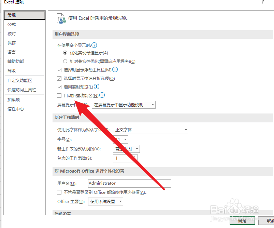Toggle 选择时显示快速分析选项 checkbox
Screen dimensions: 274x228
coord(59,79)
